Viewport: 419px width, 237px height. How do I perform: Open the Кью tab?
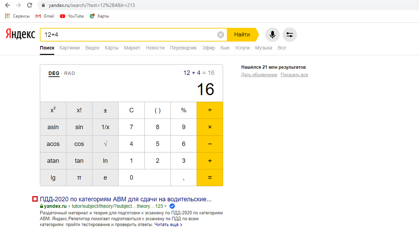[225, 48]
